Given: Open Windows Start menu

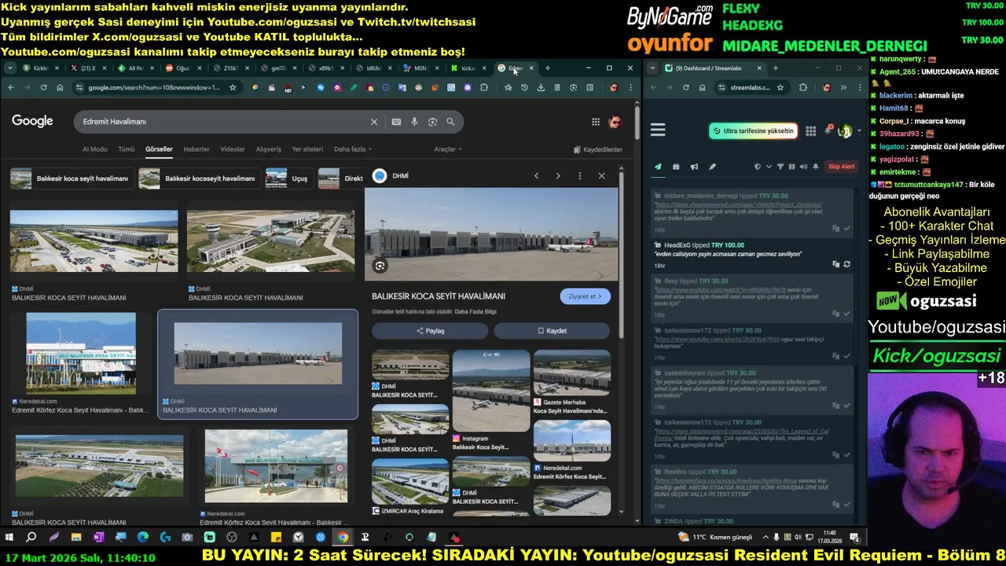Looking at the screenshot, I should point(9,538).
